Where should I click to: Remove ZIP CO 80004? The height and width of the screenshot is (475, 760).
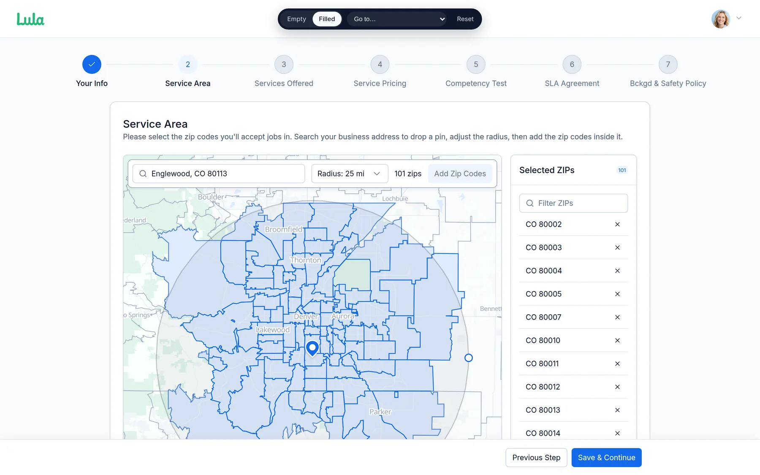(x=617, y=271)
